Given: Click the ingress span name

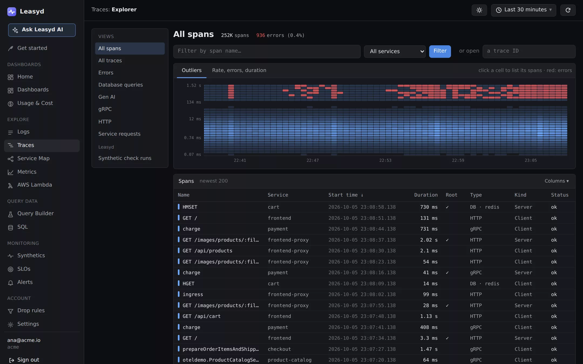Looking at the screenshot, I should point(193,294).
